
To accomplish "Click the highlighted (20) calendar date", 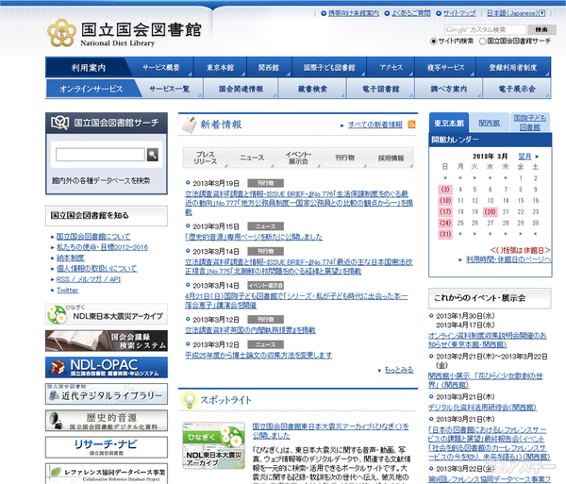I will tap(490, 212).
